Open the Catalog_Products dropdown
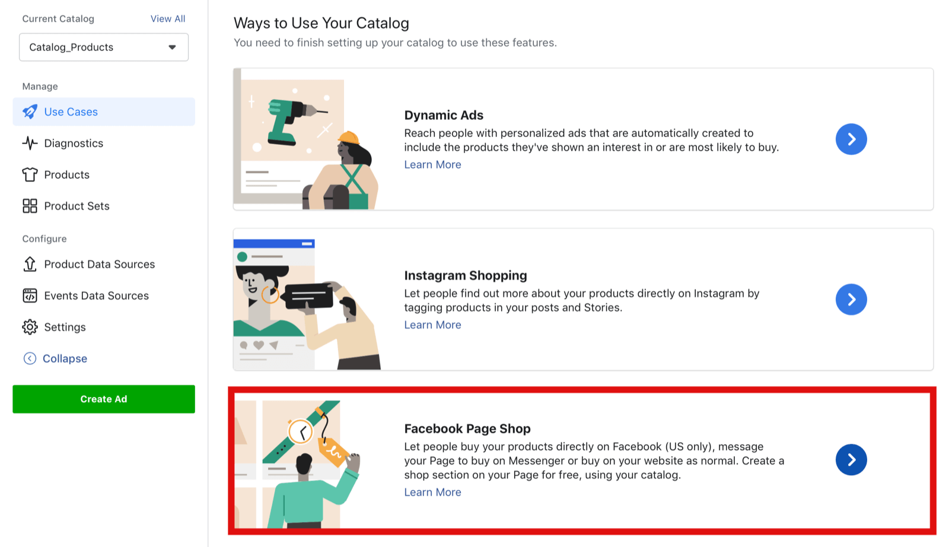Image resolution: width=949 pixels, height=547 pixels. pyautogui.click(x=104, y=47)
